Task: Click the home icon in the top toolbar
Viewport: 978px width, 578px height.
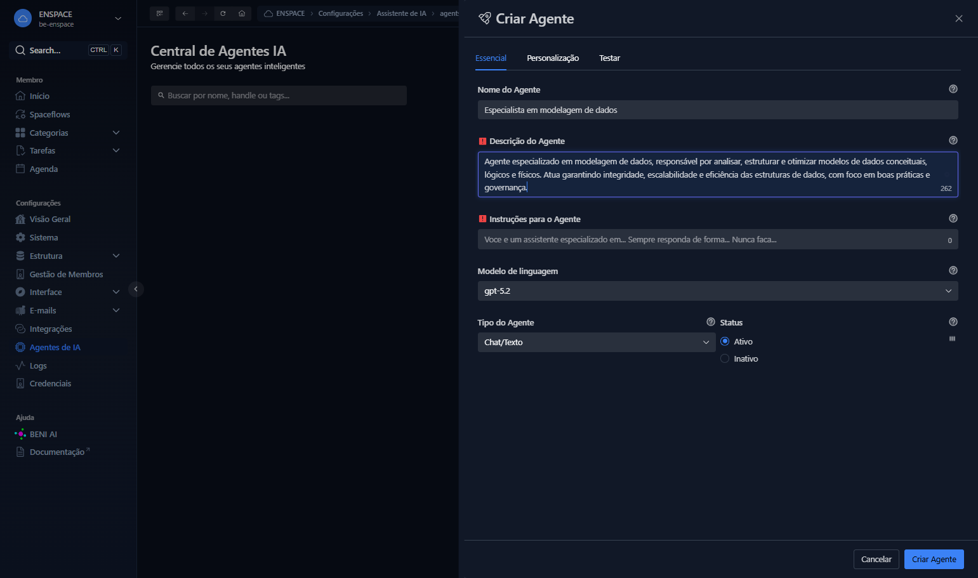Action: click(x=242, y=13)
